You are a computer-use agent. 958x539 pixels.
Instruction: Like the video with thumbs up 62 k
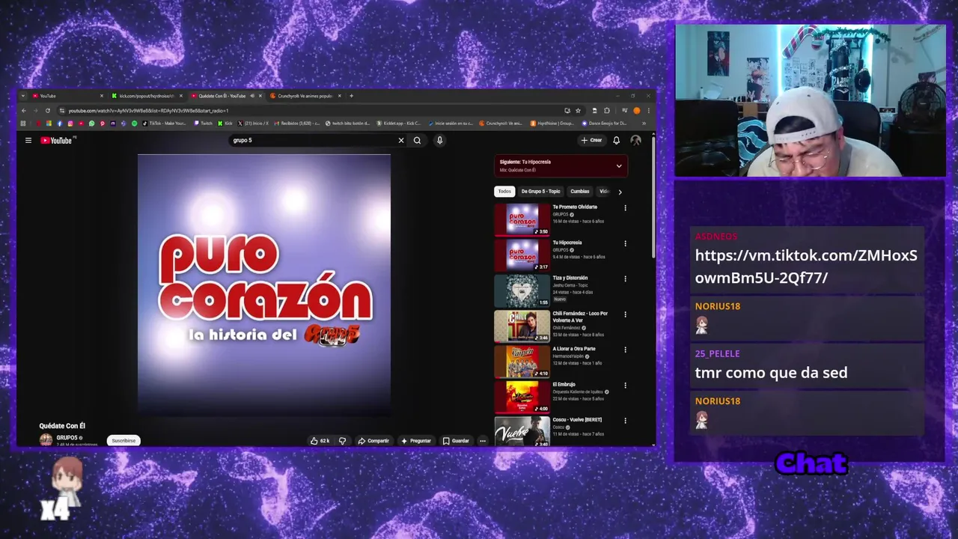320,441
